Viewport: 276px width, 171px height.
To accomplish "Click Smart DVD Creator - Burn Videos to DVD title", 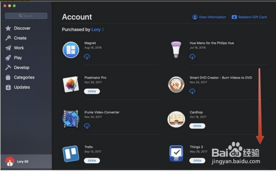I will coord(221,78).
